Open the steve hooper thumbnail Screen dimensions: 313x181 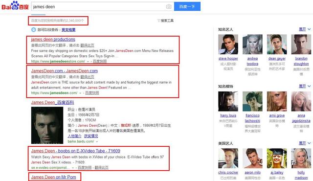(228, 45)
